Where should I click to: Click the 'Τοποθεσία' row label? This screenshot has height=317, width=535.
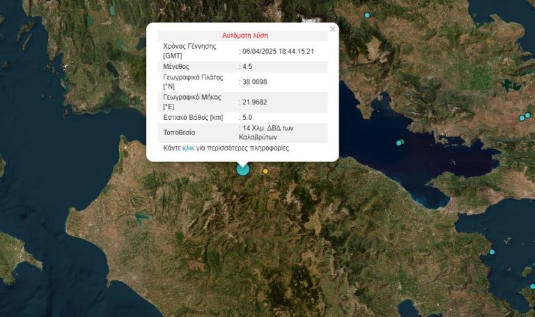pyautogui.click(x=179, y=132)
